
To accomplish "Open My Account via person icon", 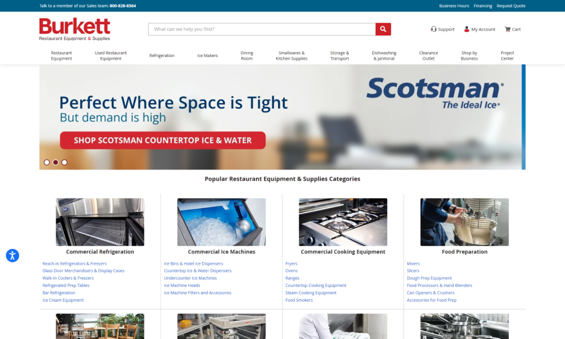I will pos(467,29).
